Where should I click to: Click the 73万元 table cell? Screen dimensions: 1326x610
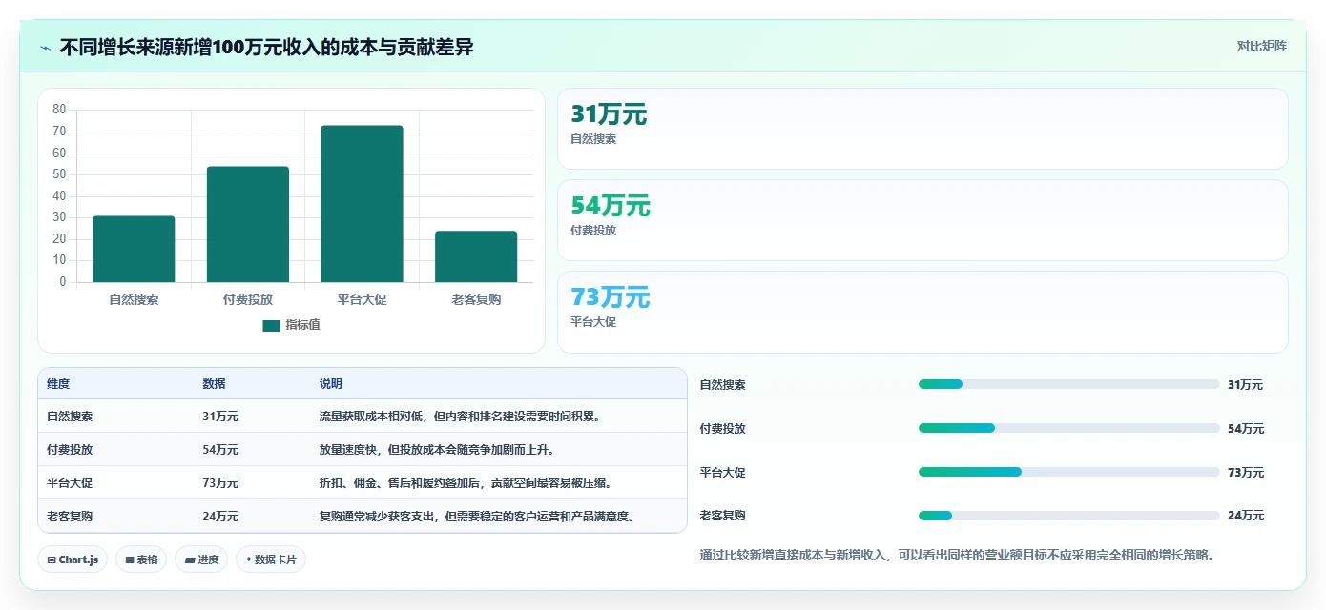(220, 483)
